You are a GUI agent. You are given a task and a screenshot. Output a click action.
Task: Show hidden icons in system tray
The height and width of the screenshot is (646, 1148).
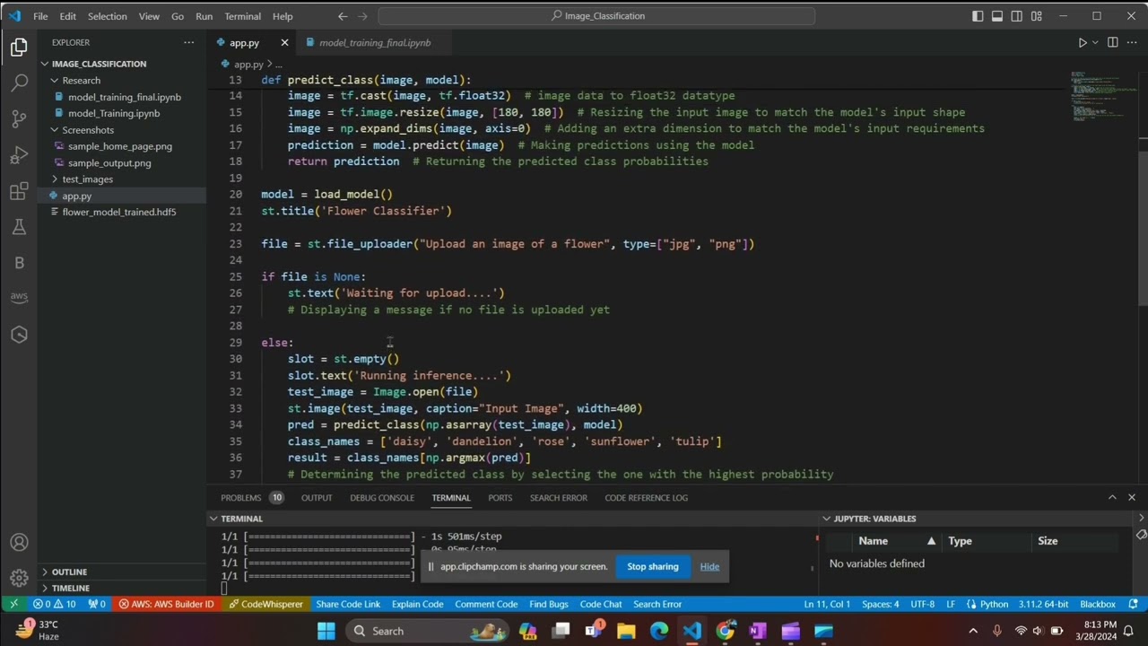coord(973,631)
